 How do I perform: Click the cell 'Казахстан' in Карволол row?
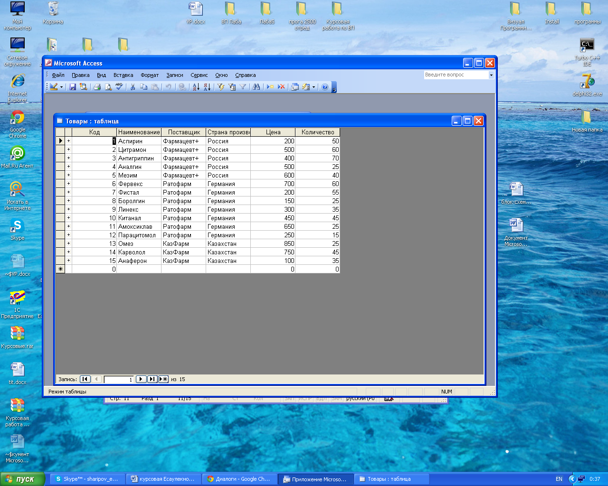tap(228, 252)
